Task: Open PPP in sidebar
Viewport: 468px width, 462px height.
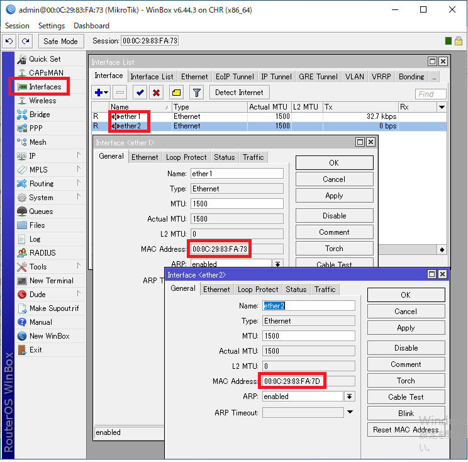Action: point(36,128)
